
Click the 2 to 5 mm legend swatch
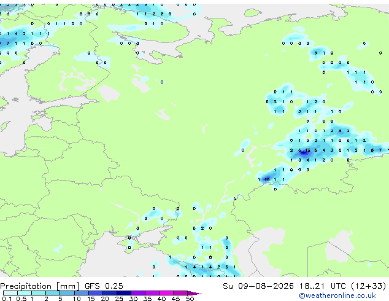[x=53, y=293]
